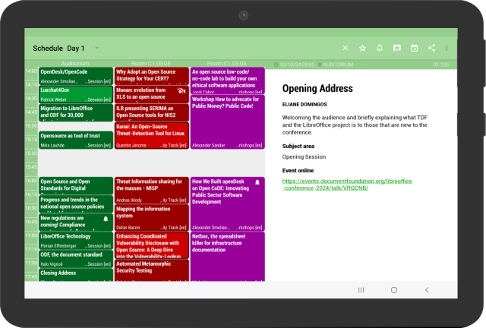Open the three-dot overflow menu
Viewport: 486px width, 328px height.
(x=447, y=48)
